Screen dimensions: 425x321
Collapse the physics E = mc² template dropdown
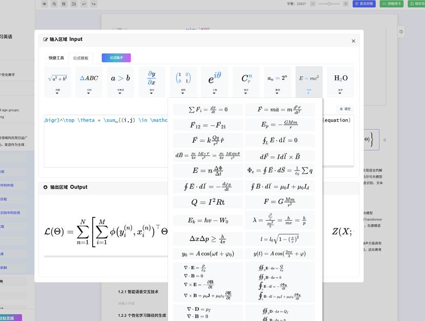click(x=309, y=82)
